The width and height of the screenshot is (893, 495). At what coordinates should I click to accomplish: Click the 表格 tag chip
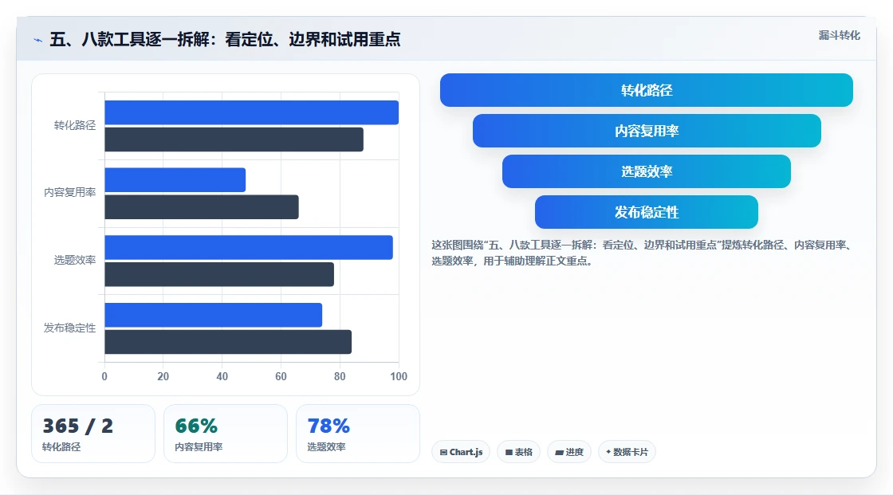(x=518, y=452)
